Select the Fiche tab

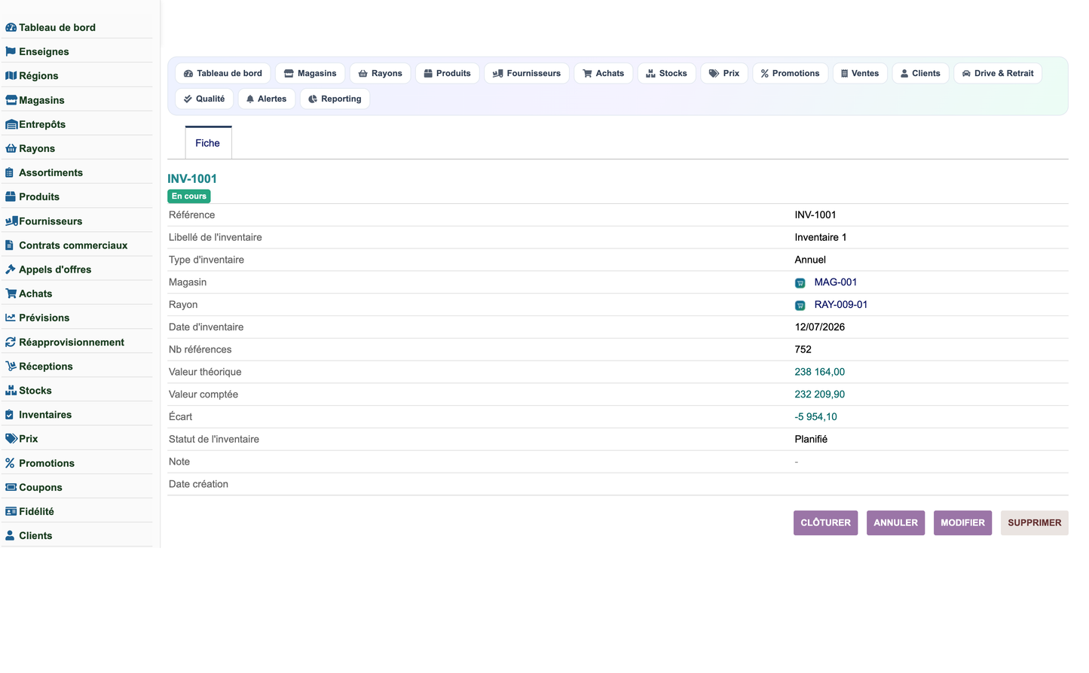tap(208, 143)
